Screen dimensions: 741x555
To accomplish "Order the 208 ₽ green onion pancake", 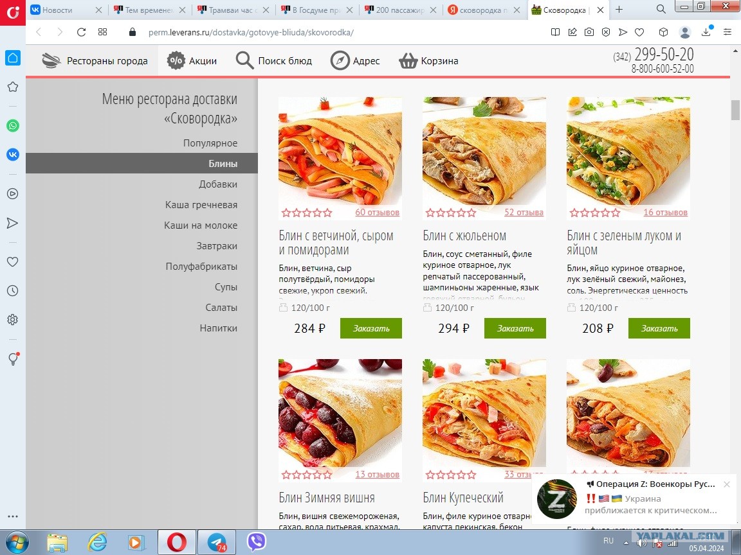I will [x=659, y=328].
